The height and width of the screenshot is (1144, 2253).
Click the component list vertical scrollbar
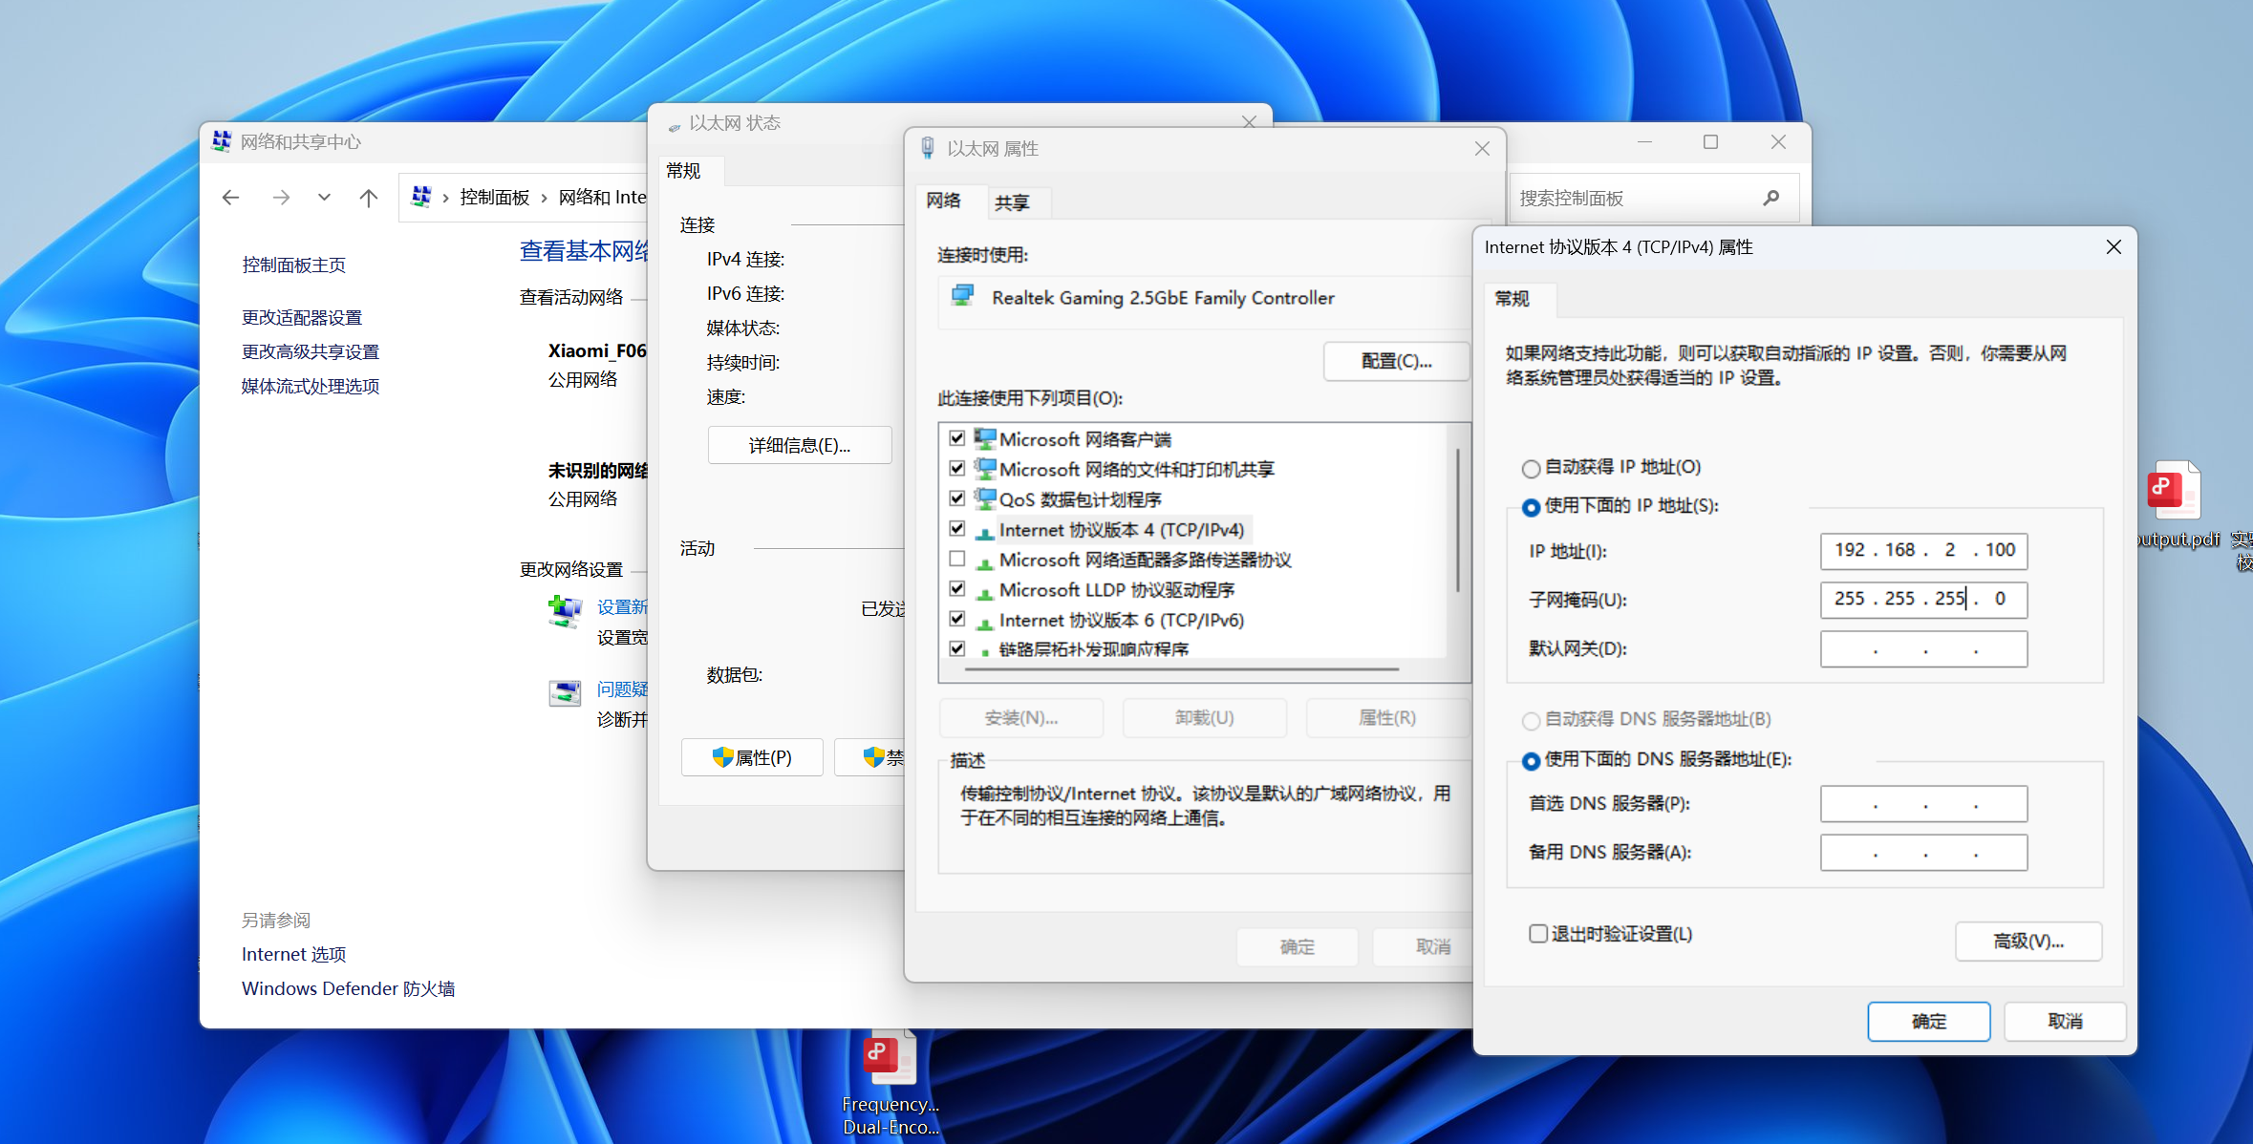pos(1458,520)
